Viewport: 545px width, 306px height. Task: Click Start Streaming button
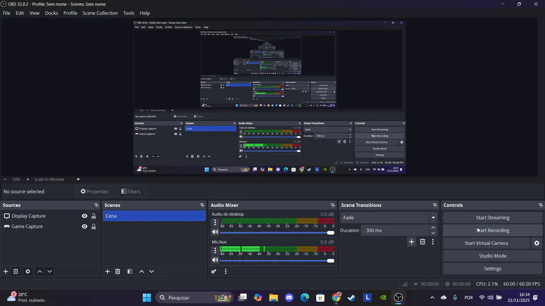(492, 218)
